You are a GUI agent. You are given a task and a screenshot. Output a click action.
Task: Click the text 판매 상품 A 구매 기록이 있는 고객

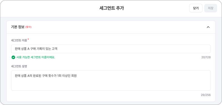pyautogui.click(x=36, y=49)
